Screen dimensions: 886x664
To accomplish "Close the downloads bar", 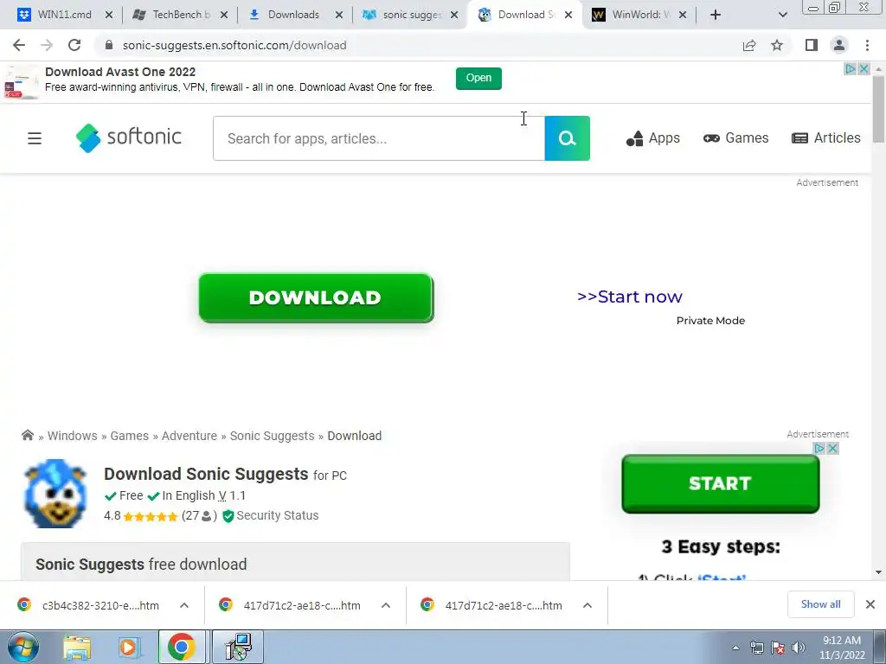I will click(x=870, y=604).
